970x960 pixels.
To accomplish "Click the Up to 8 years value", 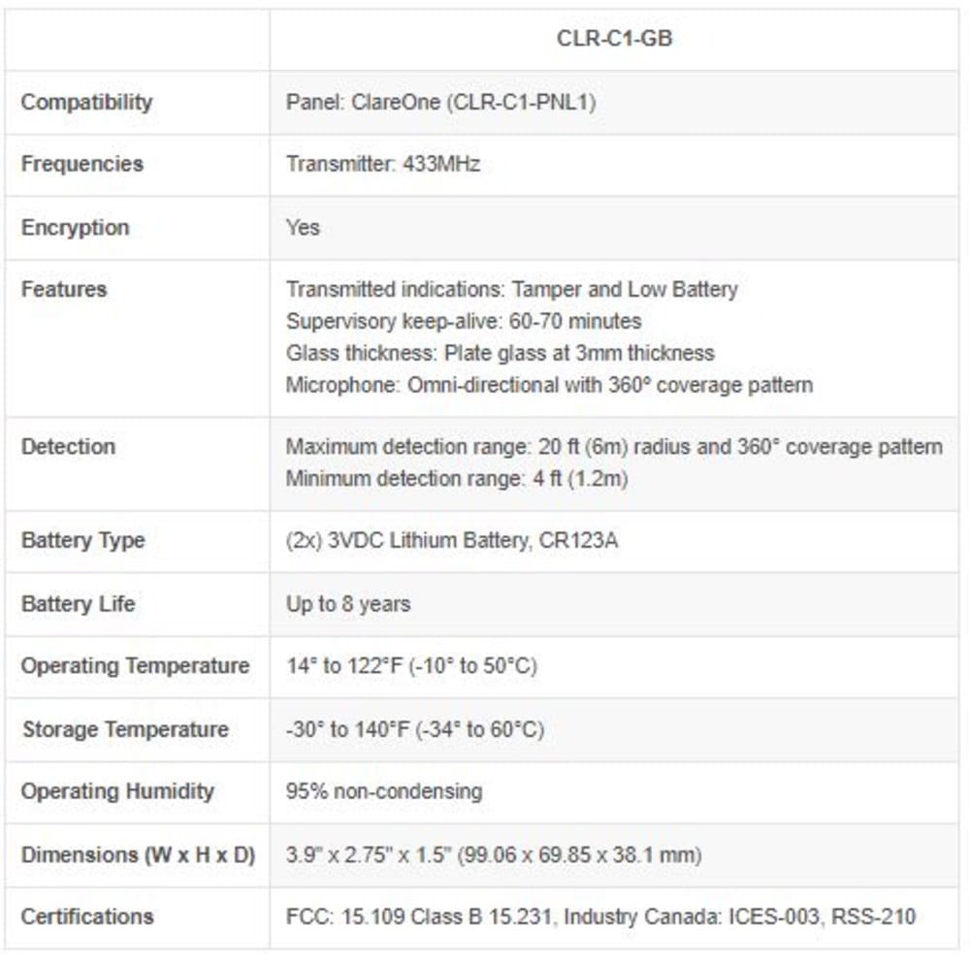I will [348, 604].
